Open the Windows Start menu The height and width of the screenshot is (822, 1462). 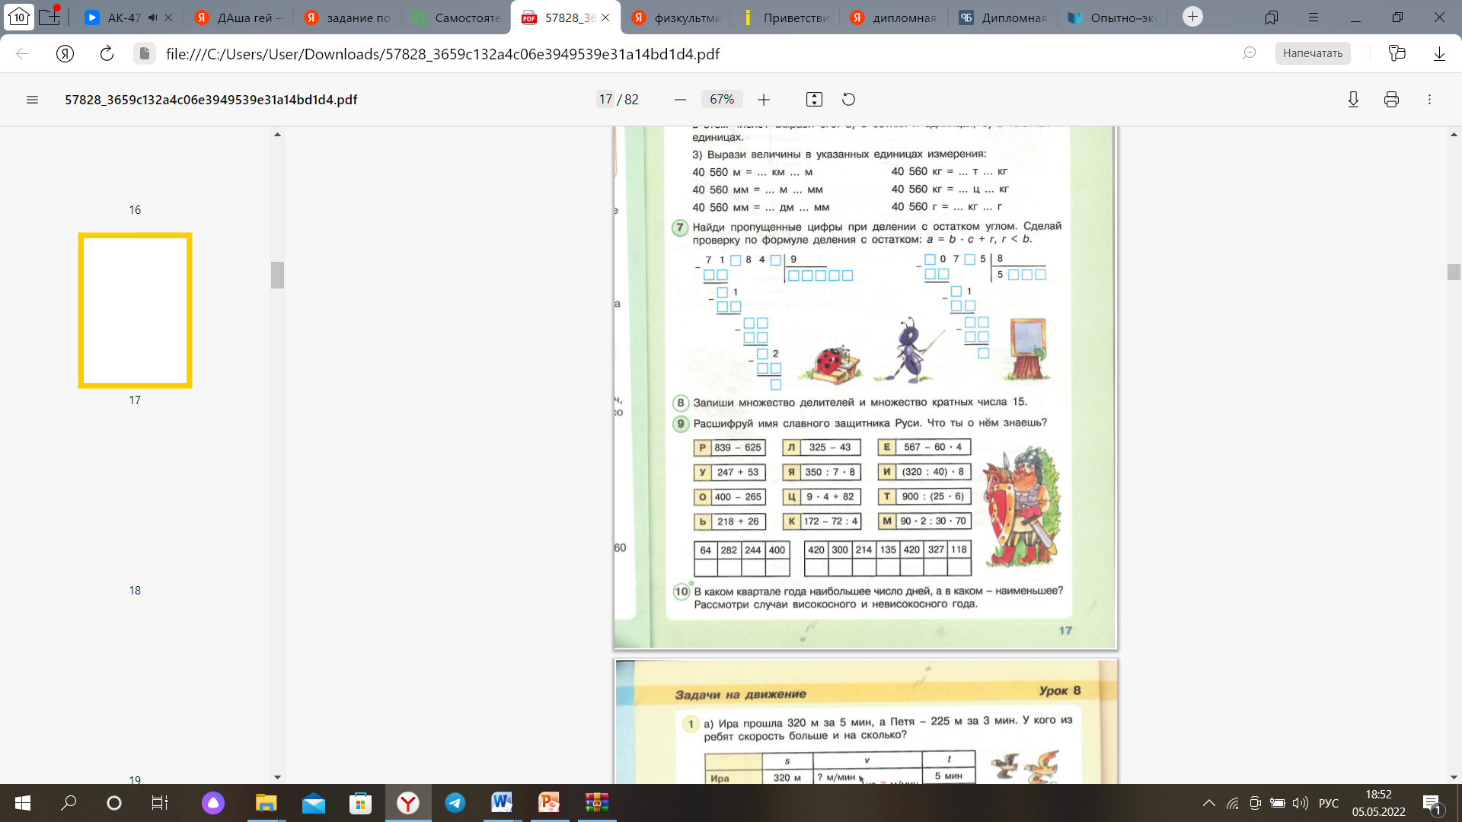coord(23,803)
